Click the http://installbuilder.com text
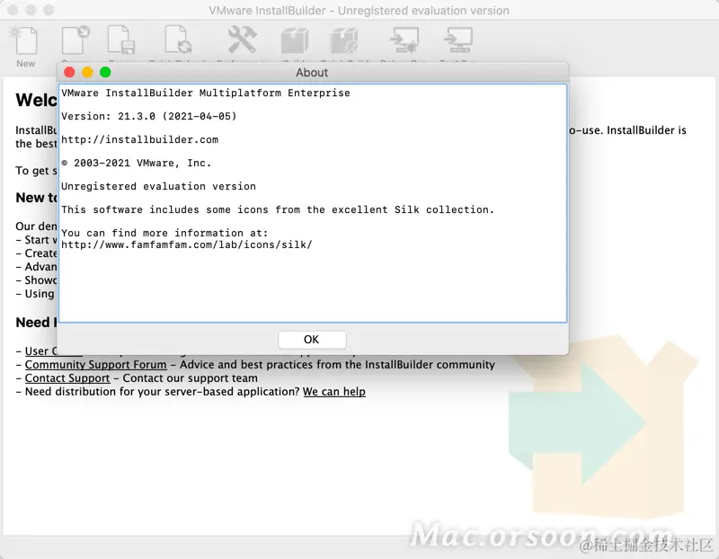The height and width of the screenshot is (559, 719). tap(140, 140)
